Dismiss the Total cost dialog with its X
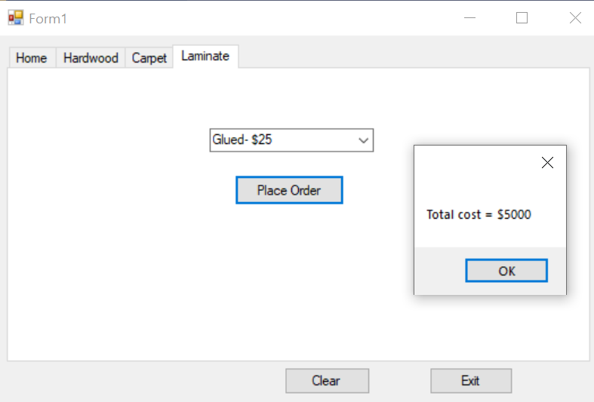This screenshot has height=402, width=594. [548, 163]
